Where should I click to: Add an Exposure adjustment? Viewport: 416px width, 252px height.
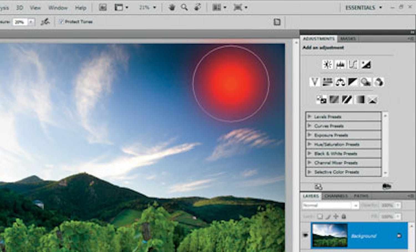tap(366, 65)
